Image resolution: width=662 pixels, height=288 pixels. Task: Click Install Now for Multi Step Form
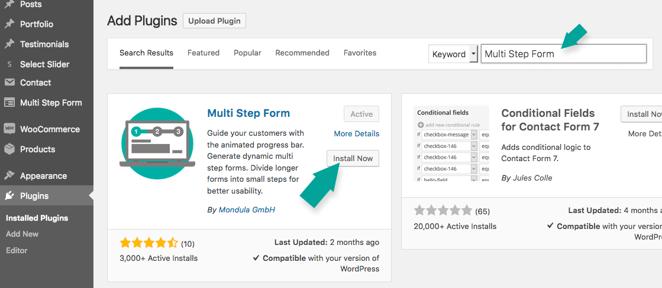pos(353,158)
